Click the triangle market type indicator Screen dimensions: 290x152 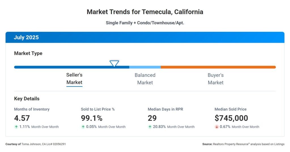(x=114, y=63)
